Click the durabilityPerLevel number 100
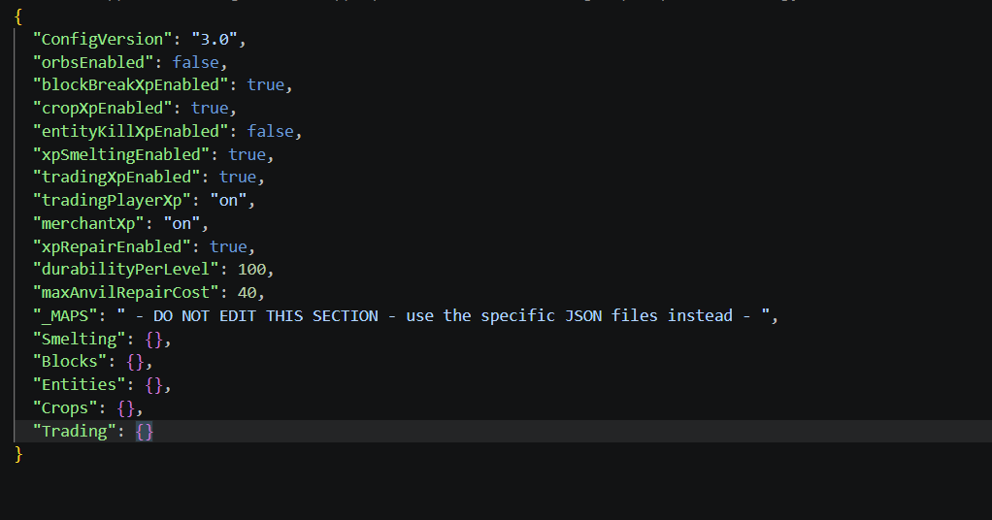This screenshot has width=992, height=520. (x=251, y=270)
